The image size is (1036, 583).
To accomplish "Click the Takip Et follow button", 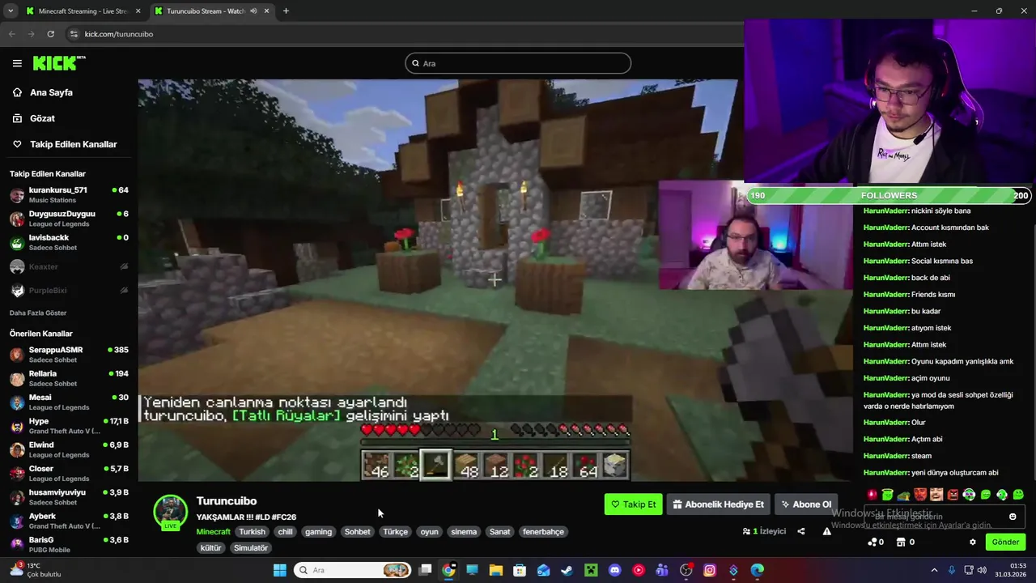I will pyautogui.click(x=633, y=504).
